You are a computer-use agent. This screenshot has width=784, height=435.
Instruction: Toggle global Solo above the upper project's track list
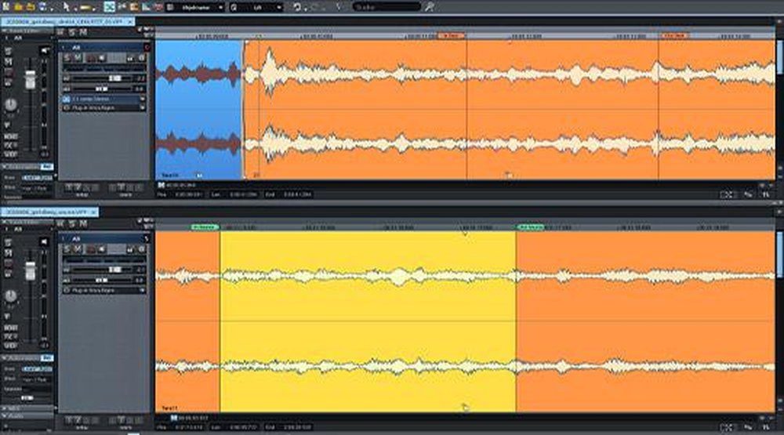click(72, 32)
